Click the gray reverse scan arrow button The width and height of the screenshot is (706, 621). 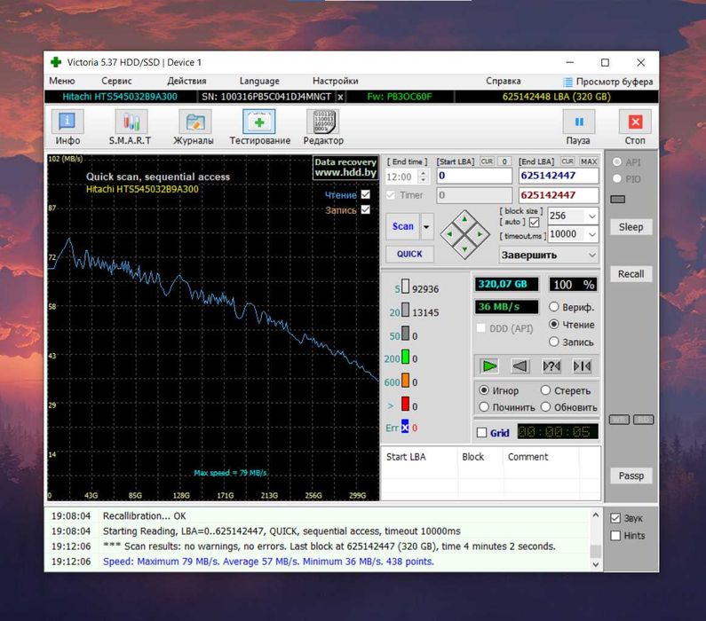tap(522, 366)
